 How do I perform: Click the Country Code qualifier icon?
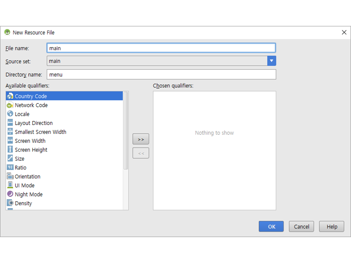pos(10,96)
